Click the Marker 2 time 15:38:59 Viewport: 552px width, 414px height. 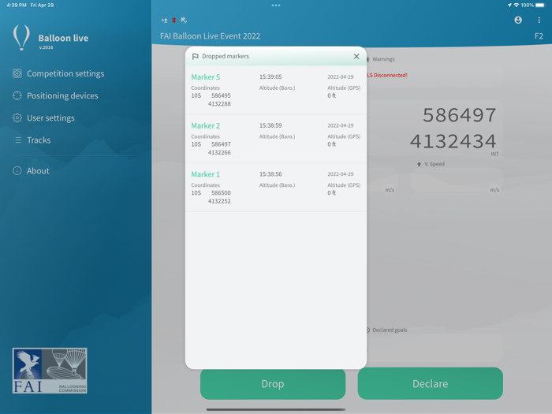coord(270,125)
